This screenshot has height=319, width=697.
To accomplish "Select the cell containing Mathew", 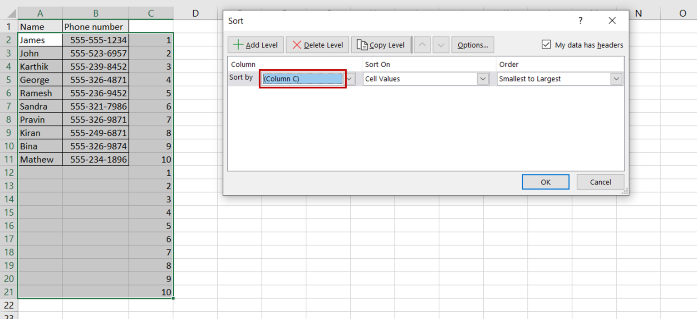I will pos(40,159).
